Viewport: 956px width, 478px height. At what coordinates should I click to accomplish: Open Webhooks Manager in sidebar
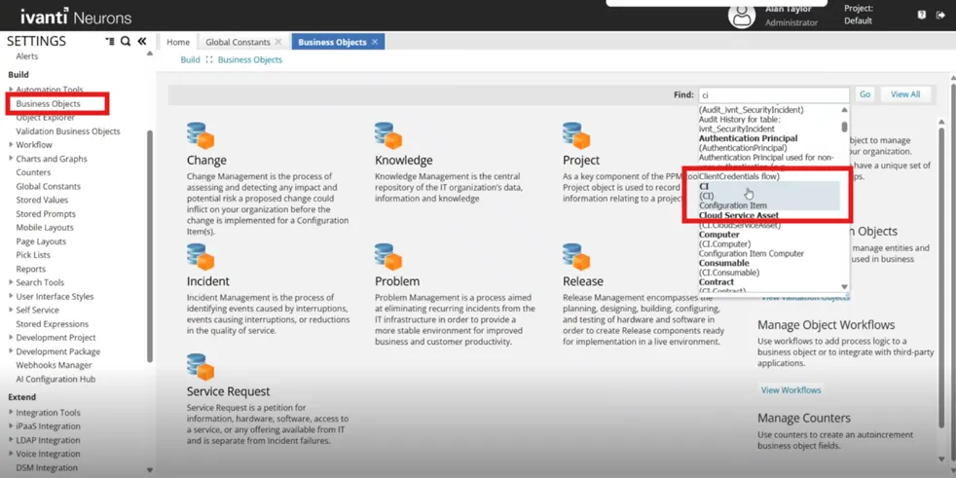pos(54,365)
